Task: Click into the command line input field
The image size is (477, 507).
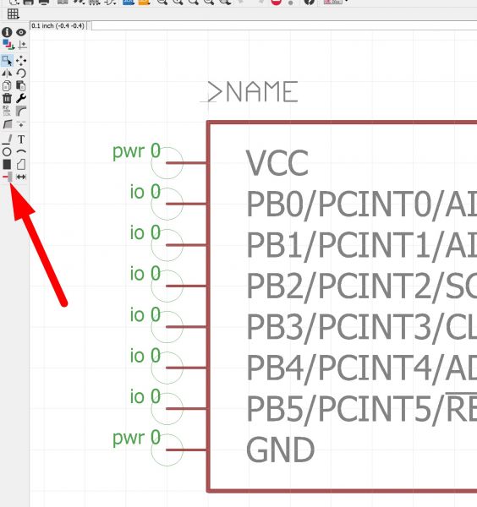Action: point(284,25)
